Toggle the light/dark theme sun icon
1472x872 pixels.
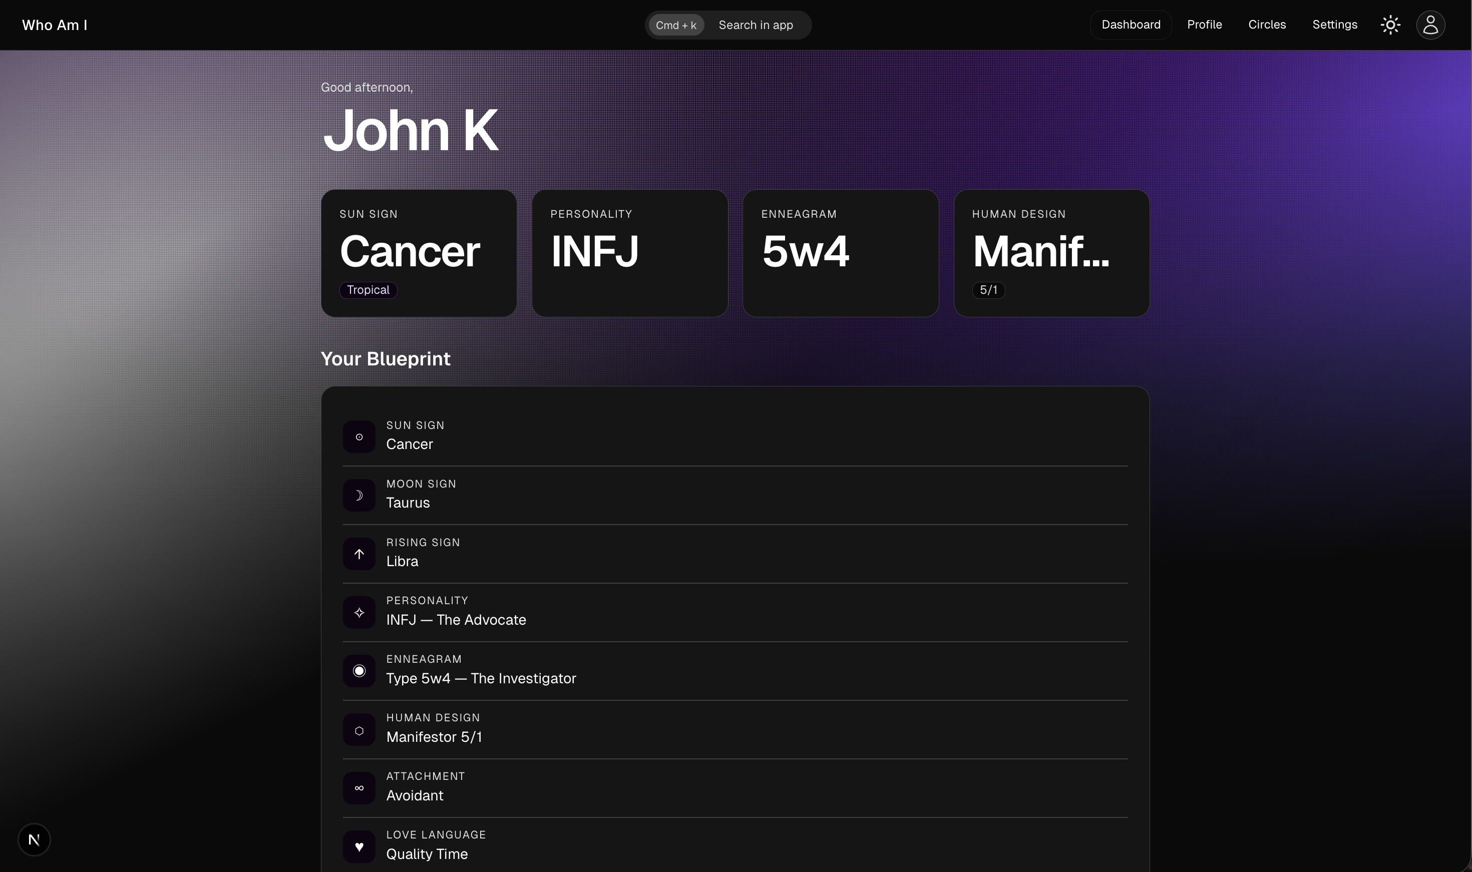[x=1390, y=25]
